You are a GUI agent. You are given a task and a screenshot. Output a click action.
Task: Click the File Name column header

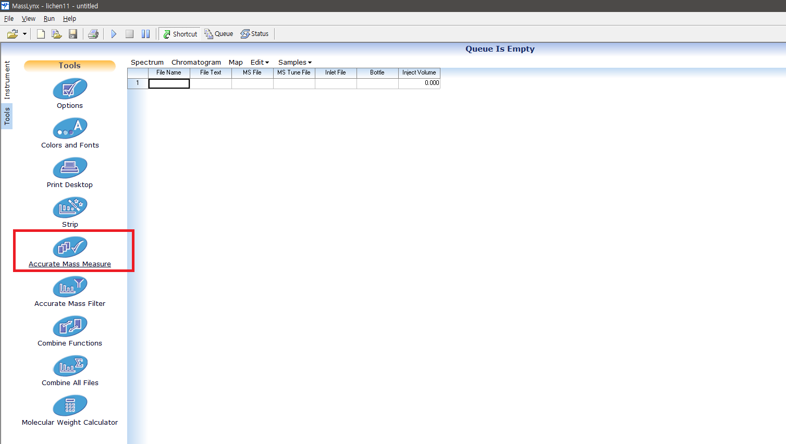coord(169,73)
